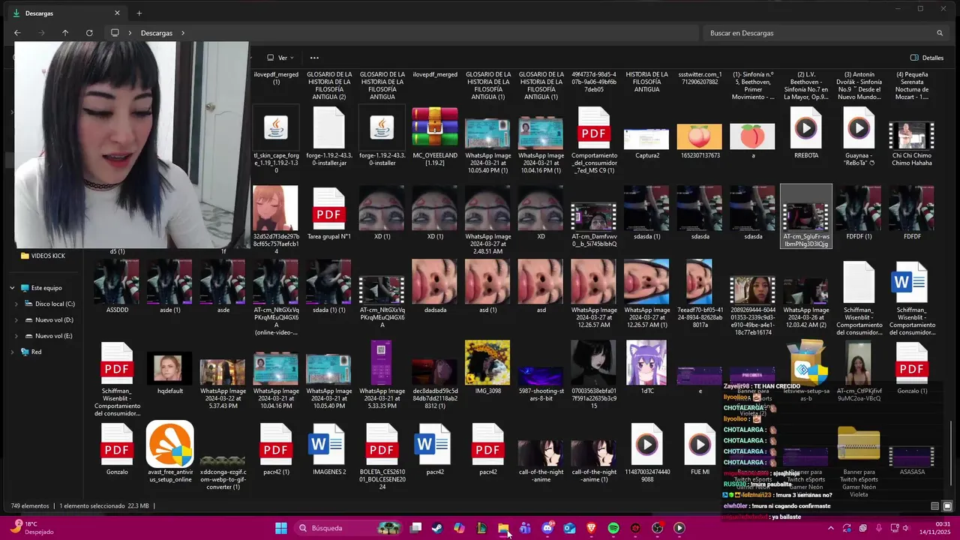
Task: Expand Disco local (C:) node
Action: [x=16, y=304]
